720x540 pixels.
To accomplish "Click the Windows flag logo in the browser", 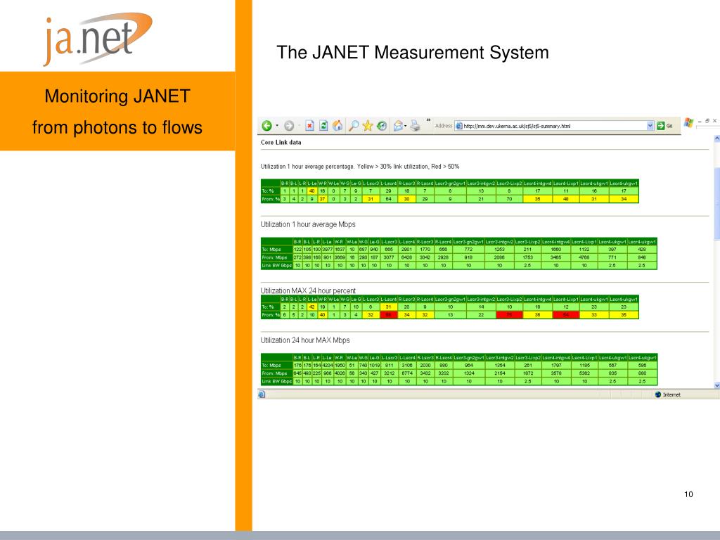I will pyautogui.click(x=688, y=122).
